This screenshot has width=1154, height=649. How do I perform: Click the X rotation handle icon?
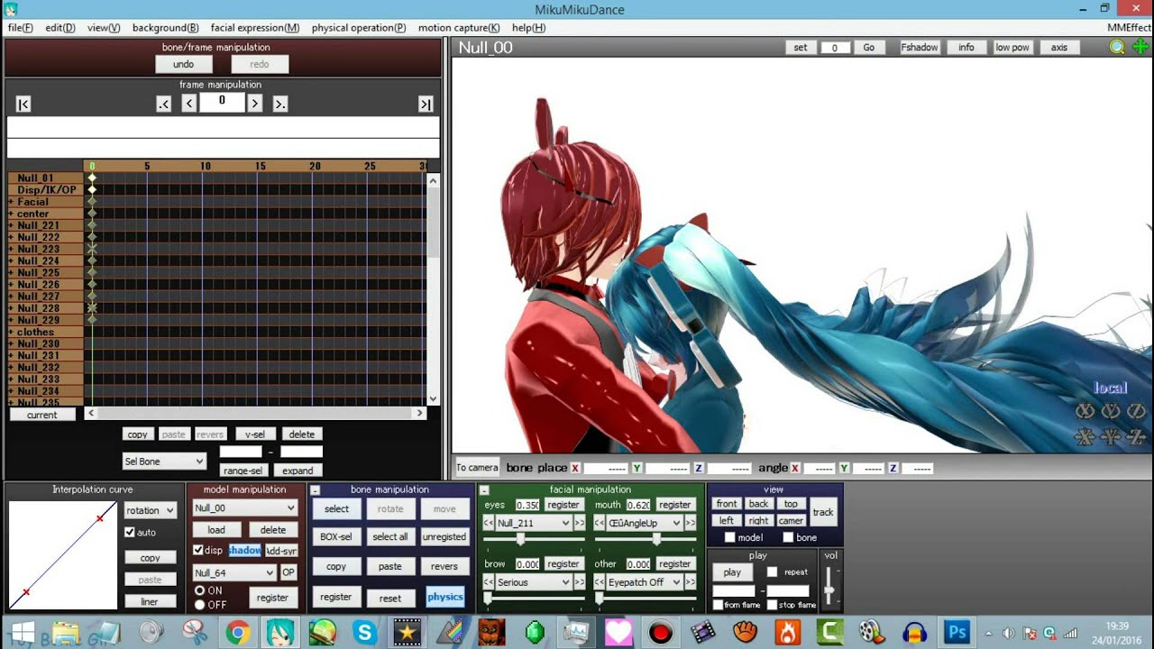[1085, 411]
